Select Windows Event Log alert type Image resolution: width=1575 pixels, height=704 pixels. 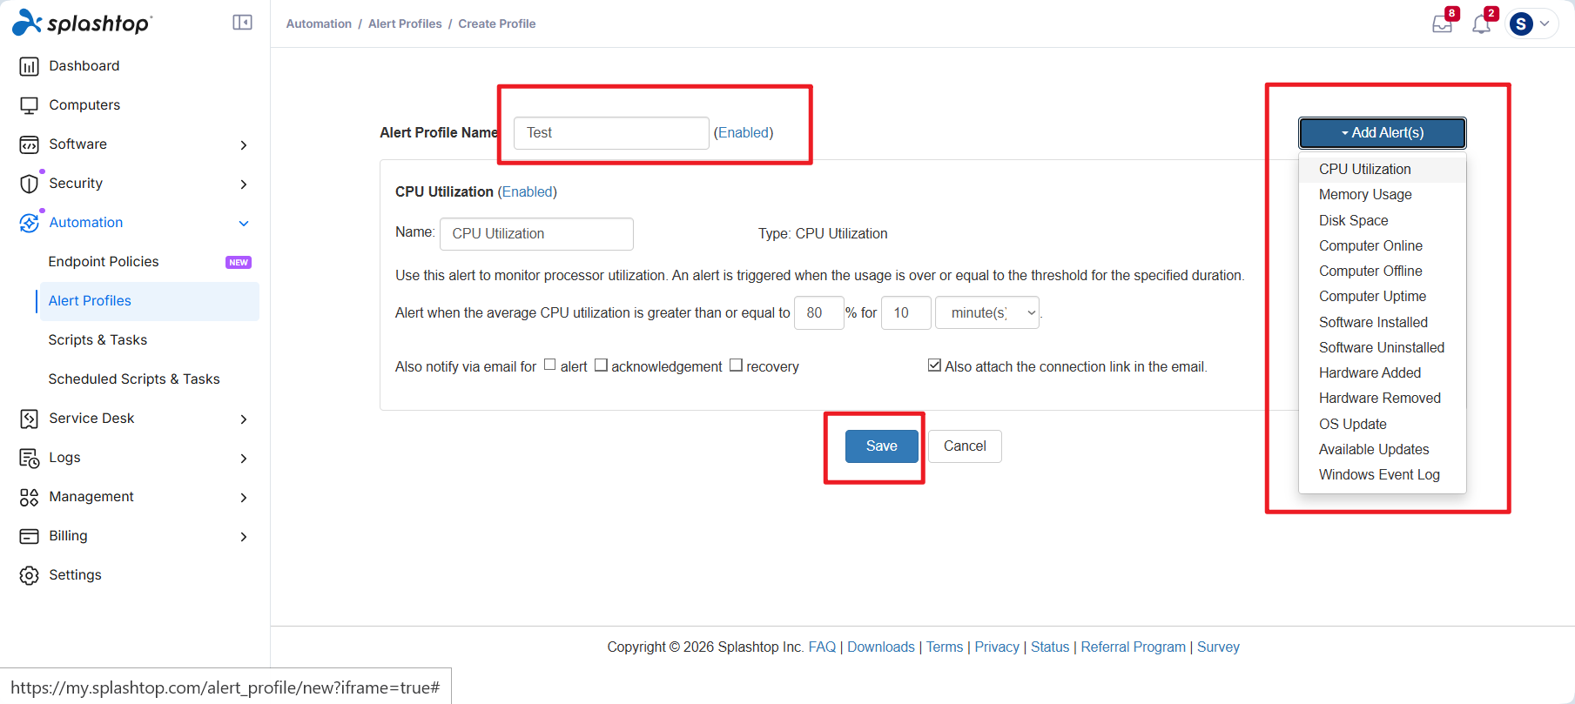tap(1383, 474)
